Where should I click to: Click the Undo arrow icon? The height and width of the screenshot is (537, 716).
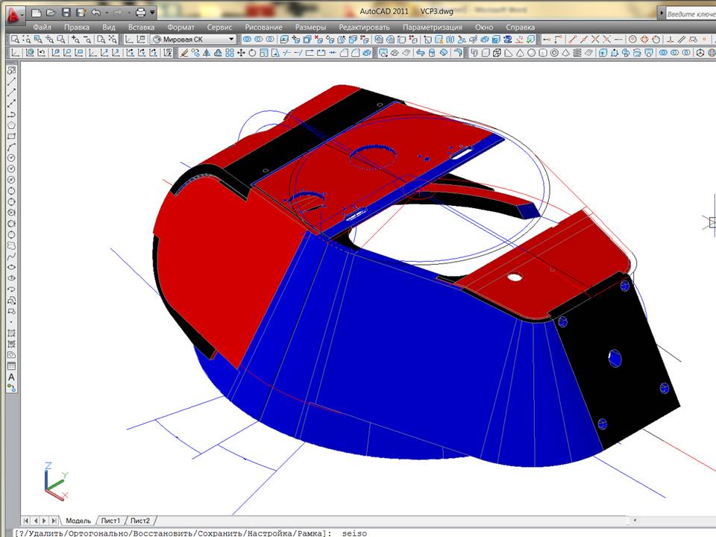coord(96,13)
